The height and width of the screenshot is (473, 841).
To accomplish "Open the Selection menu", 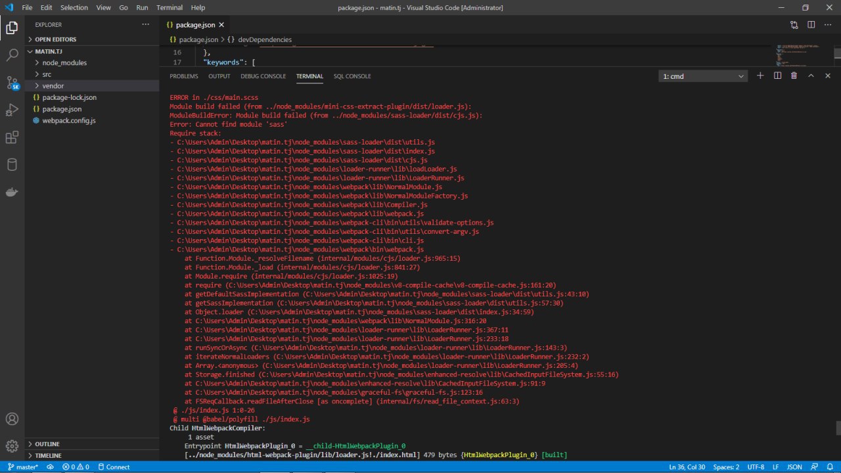I will coord(74,8).
